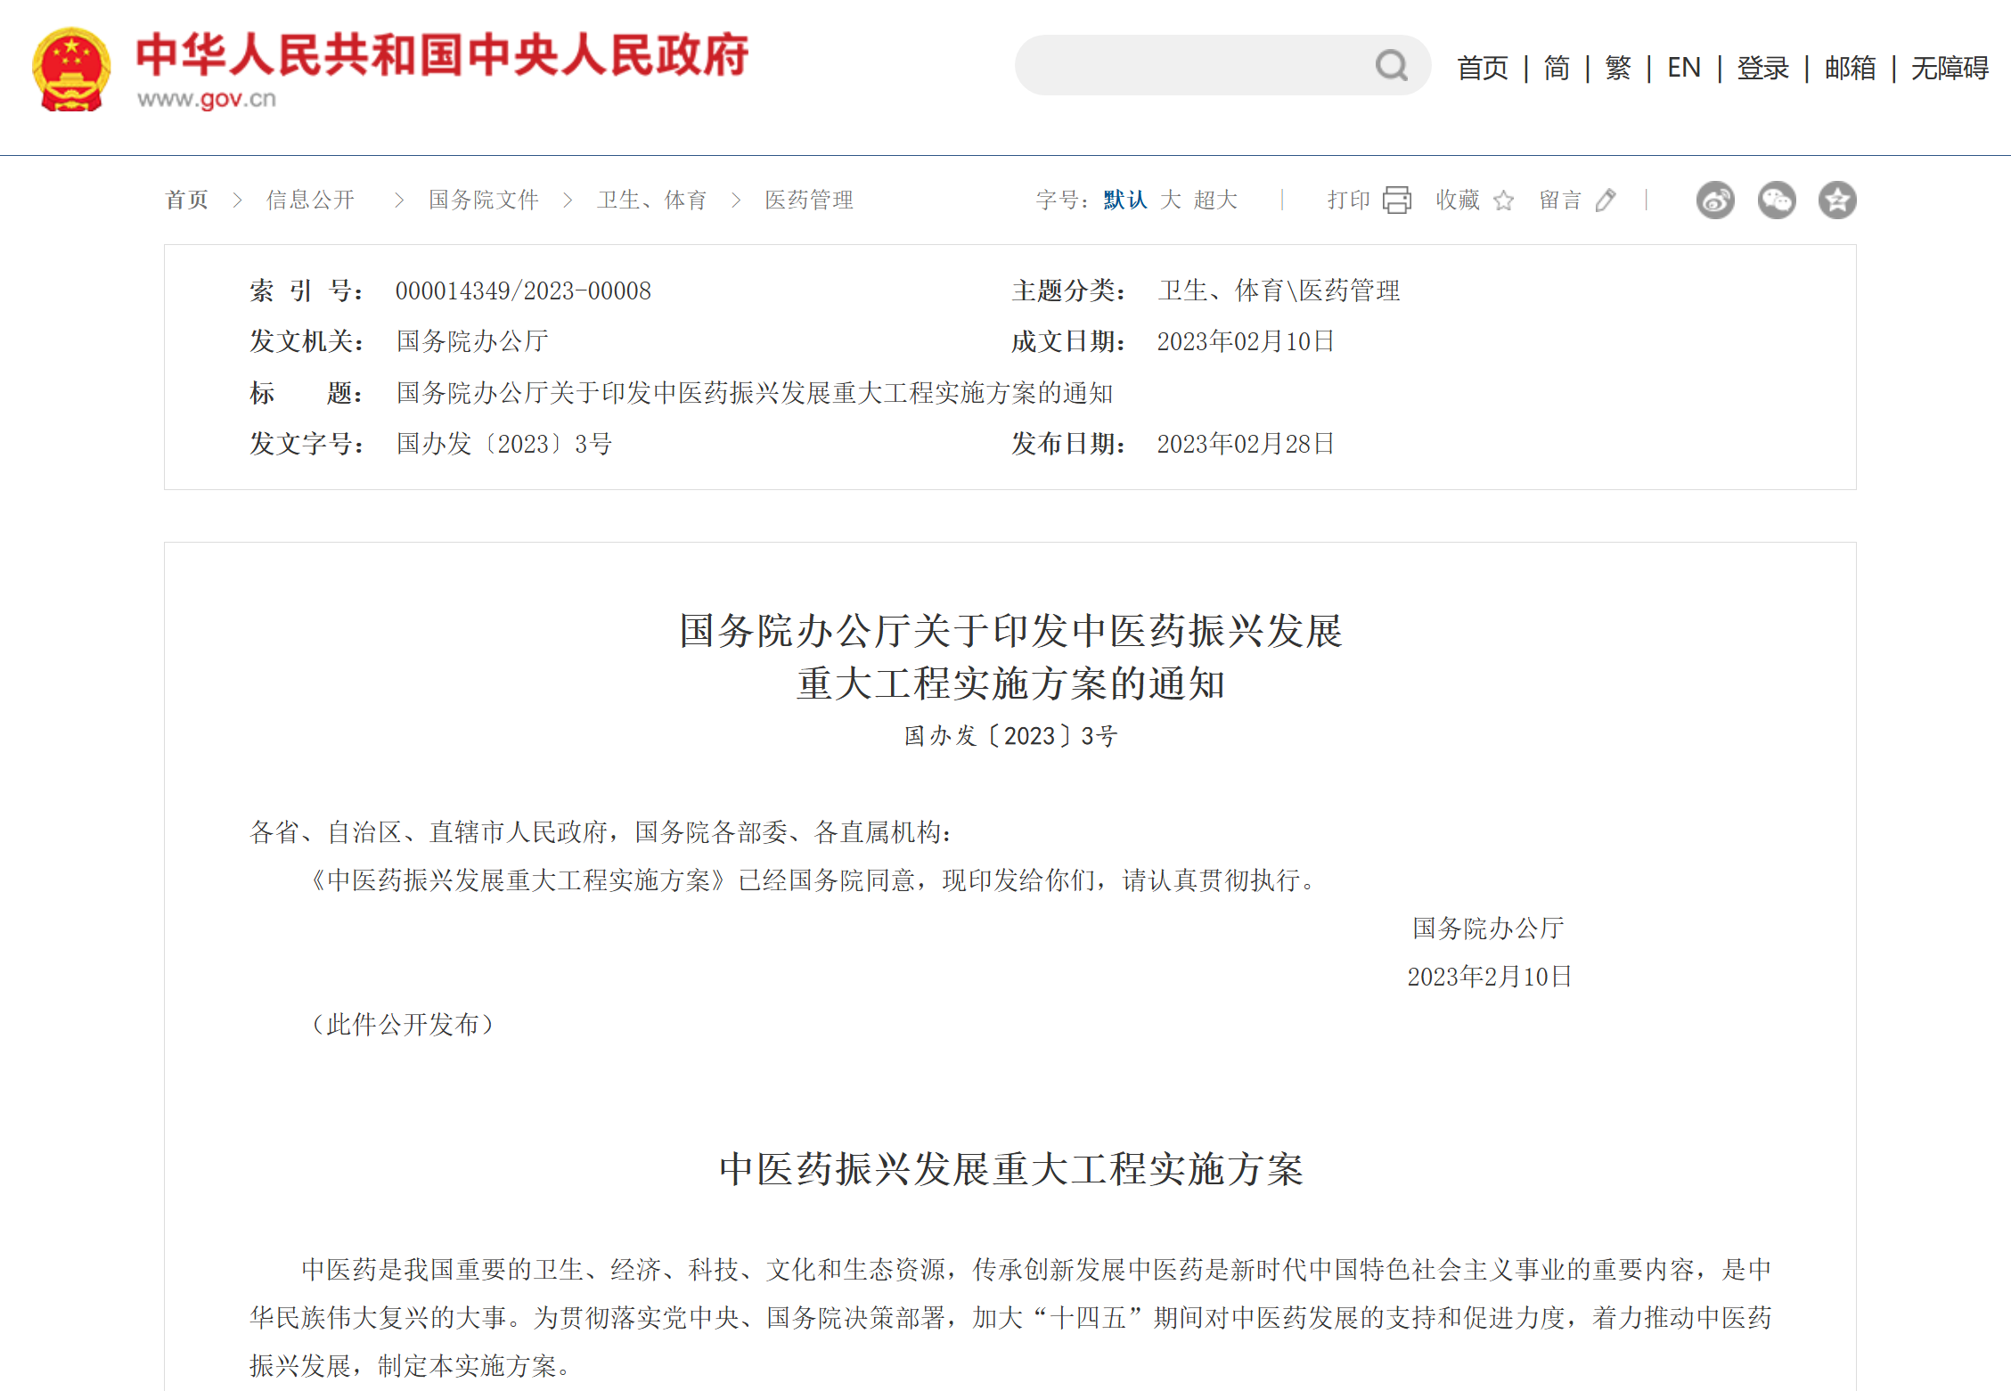The width and height of the screenshot is (2011, 1391).
Task: Click index number 000014349/2023-00008
Action: point(523,290)
